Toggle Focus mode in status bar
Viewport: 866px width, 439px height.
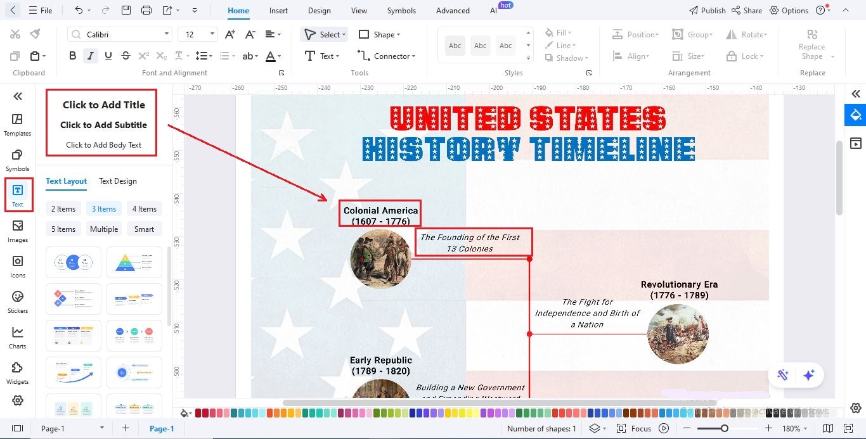click(634, 428)
